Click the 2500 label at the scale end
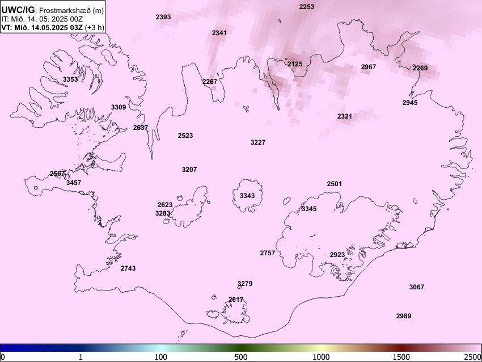 [x=473, y=357]
